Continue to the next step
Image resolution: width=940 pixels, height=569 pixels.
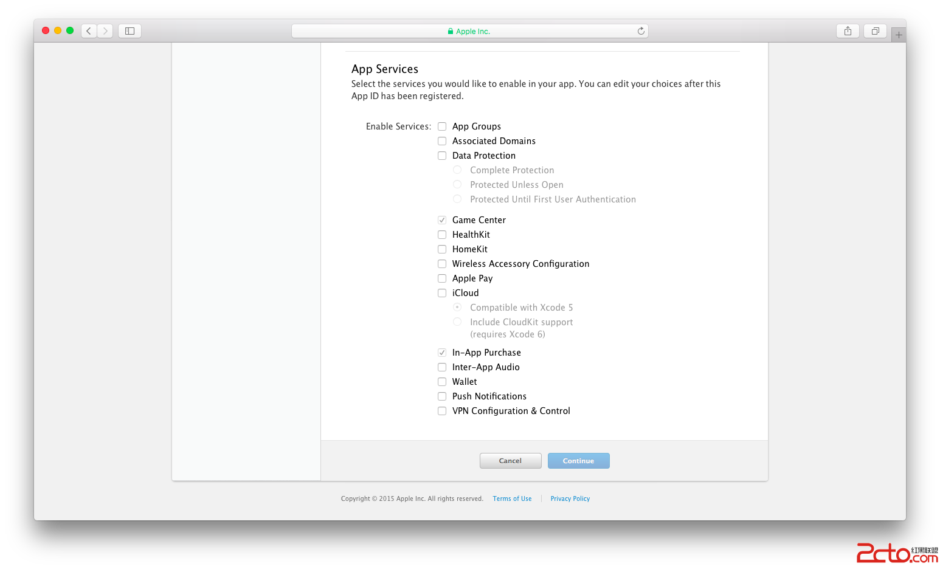[578, 461]
